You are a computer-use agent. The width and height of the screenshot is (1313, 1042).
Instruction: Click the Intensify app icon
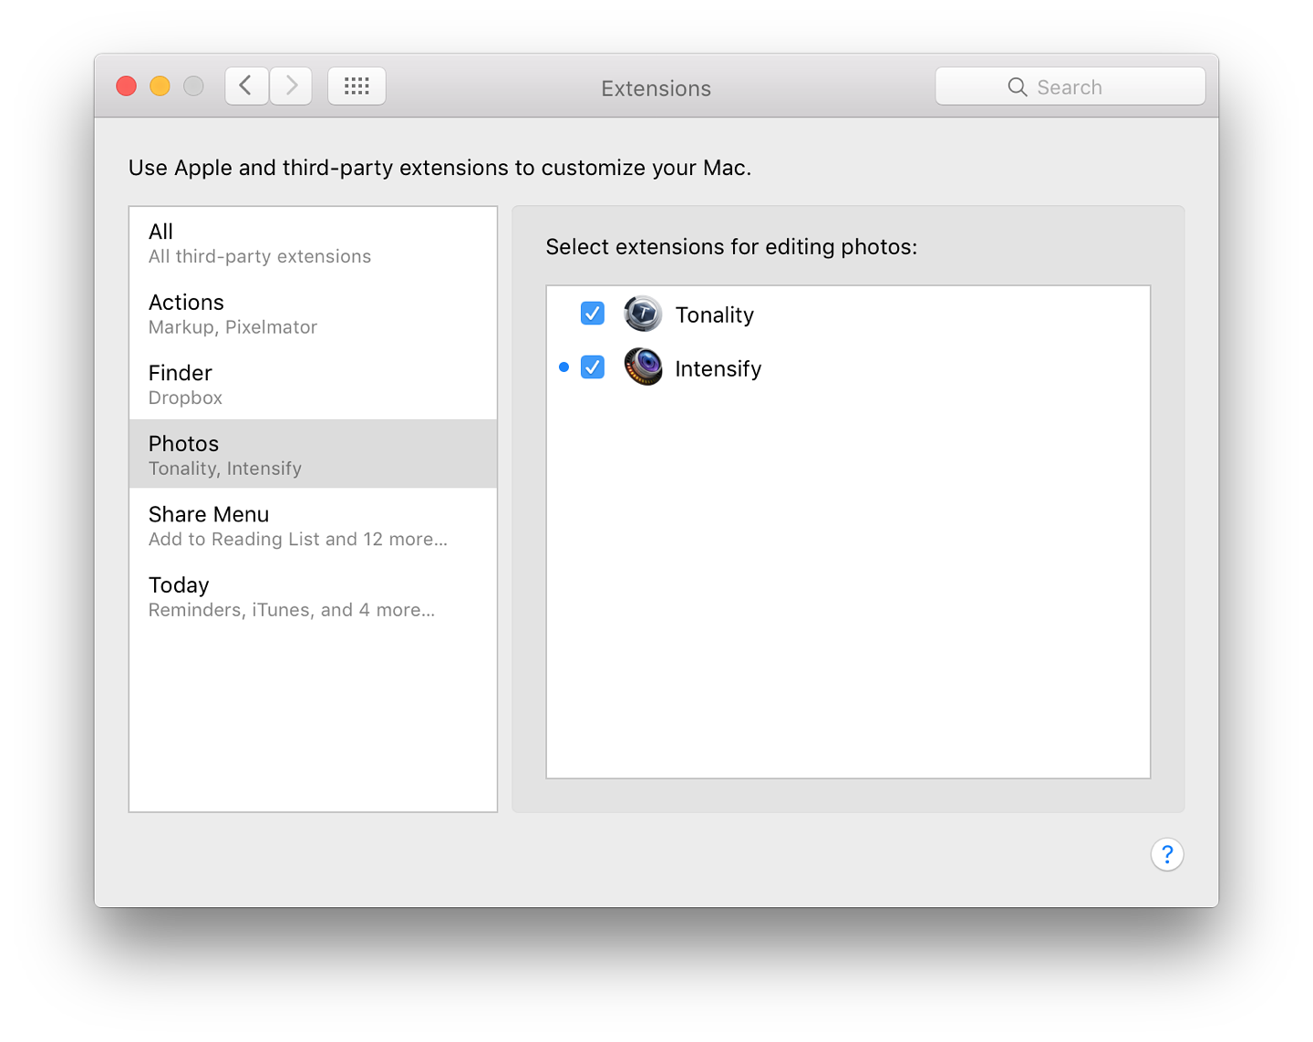tap(643, 367)
